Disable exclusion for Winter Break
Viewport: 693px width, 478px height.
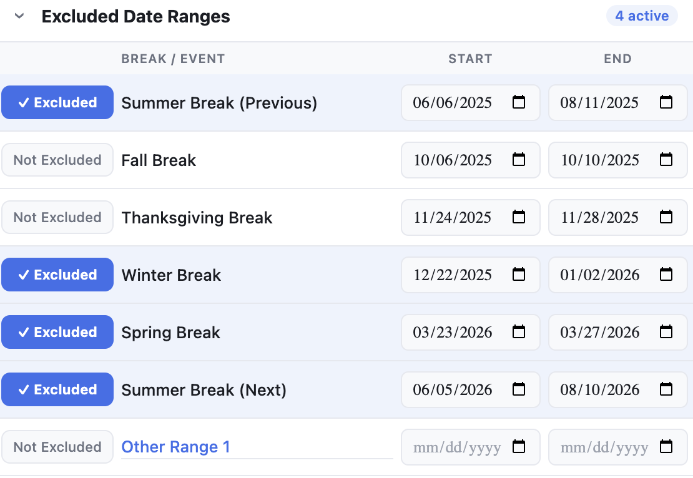[57, 275]
